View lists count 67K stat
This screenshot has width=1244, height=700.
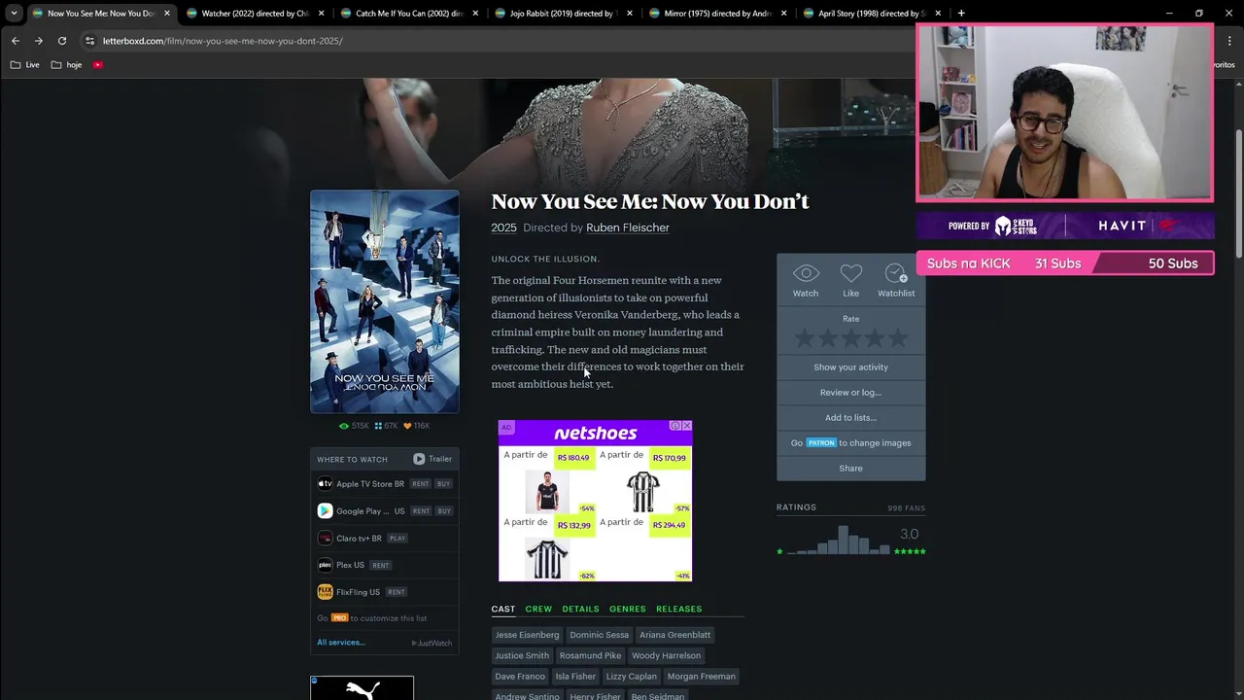coord(387,426)
